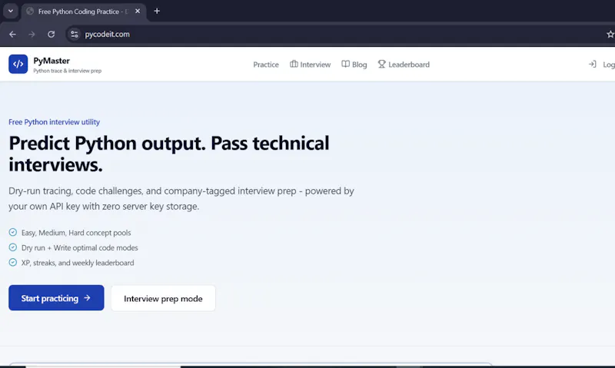Click the Login arrow icon
The width and height of the screenshot is (615, 368).
coord(592,65)
